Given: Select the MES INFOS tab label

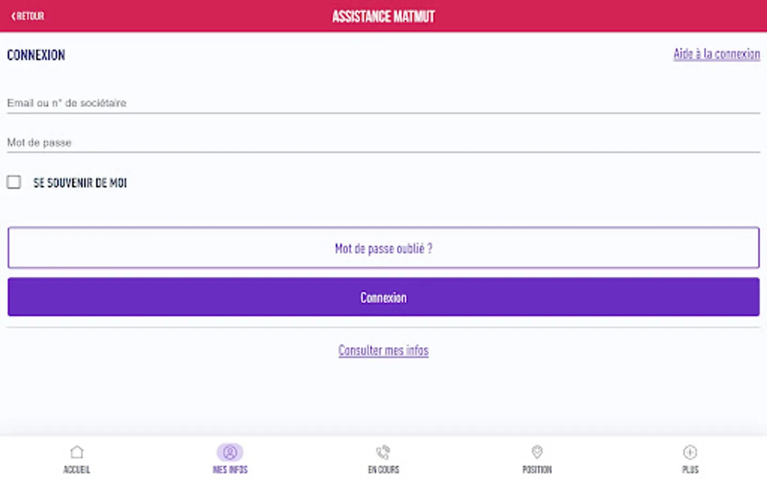Looking at the screenshot, I should click(x=230, y=469).
